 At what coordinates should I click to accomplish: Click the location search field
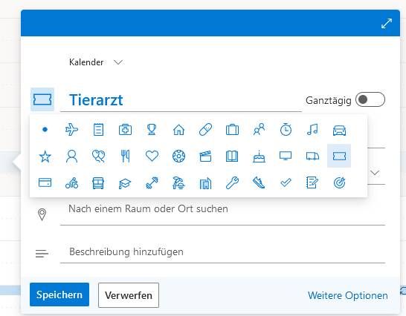(222, 209)
